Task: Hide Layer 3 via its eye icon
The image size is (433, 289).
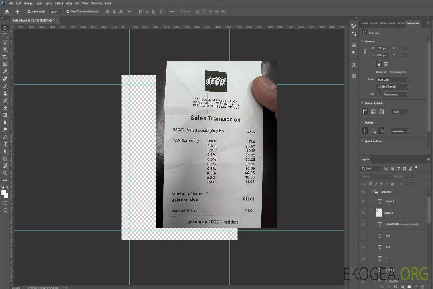Action: 363,213
